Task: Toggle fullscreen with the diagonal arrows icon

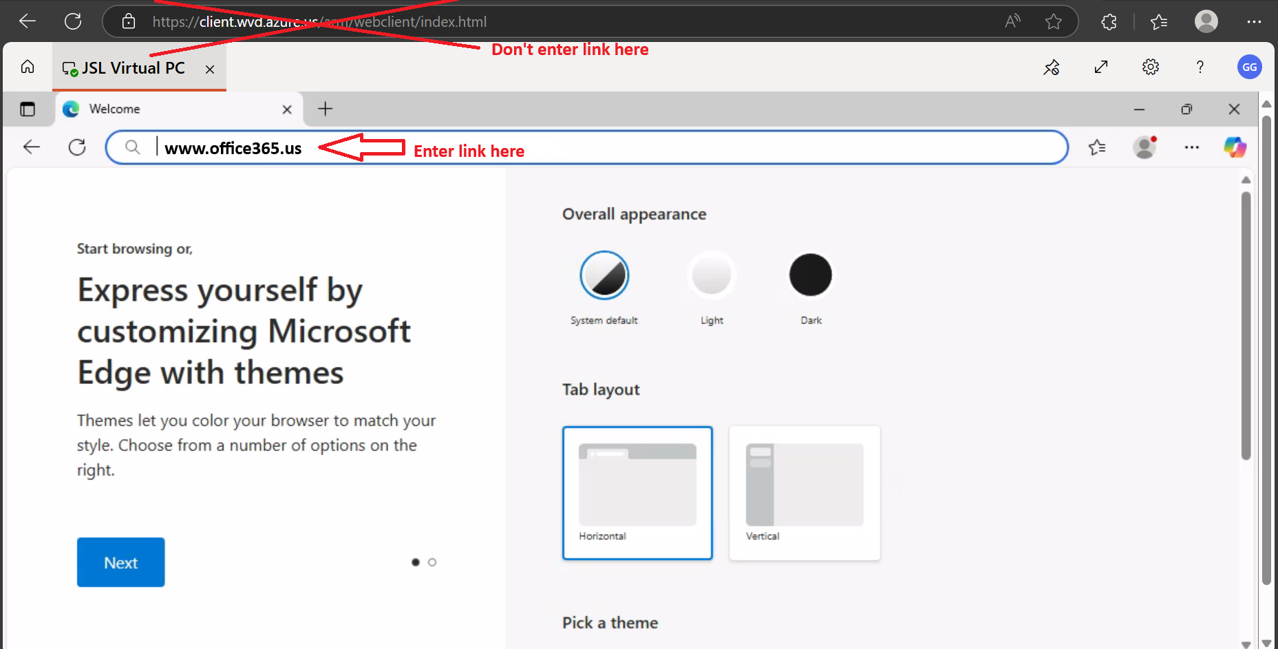Action: point(1101,67)
